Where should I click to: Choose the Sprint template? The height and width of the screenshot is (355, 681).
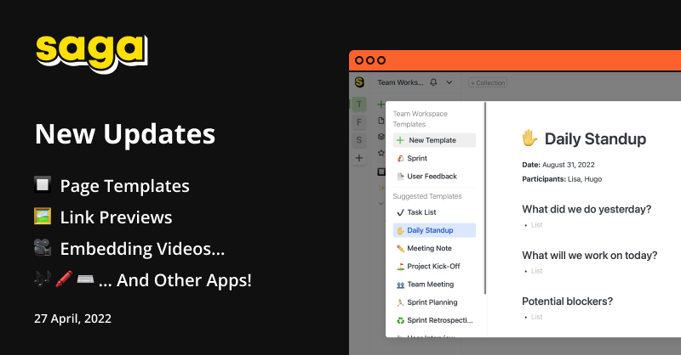[434, 158]
